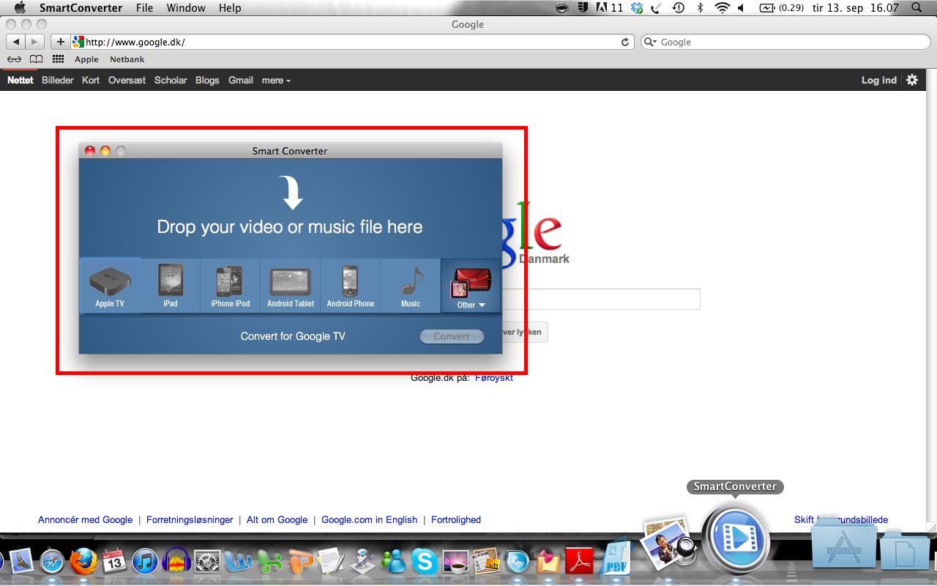The image size is (937, 586).
Task: Go back in Safari
Action: click(x=16, y=42)
